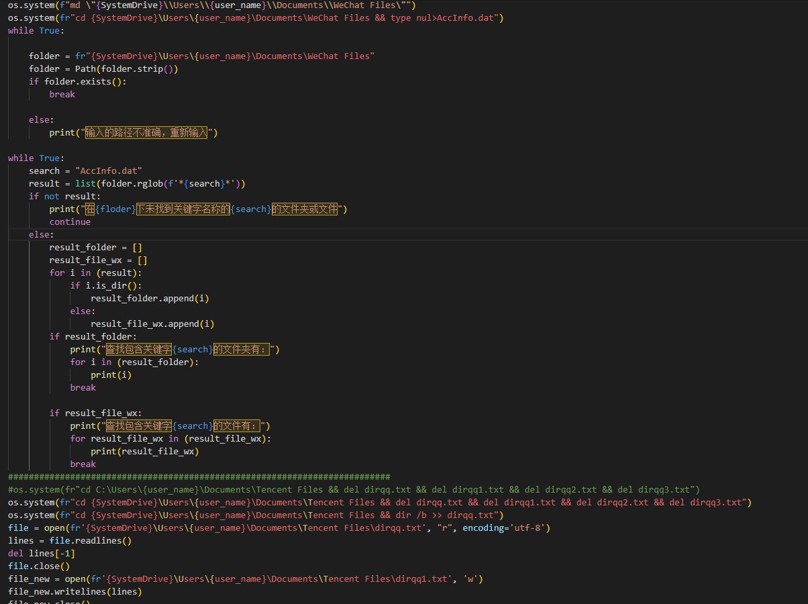Click the line "result_file_wx.append(i)"

(152, 323)
